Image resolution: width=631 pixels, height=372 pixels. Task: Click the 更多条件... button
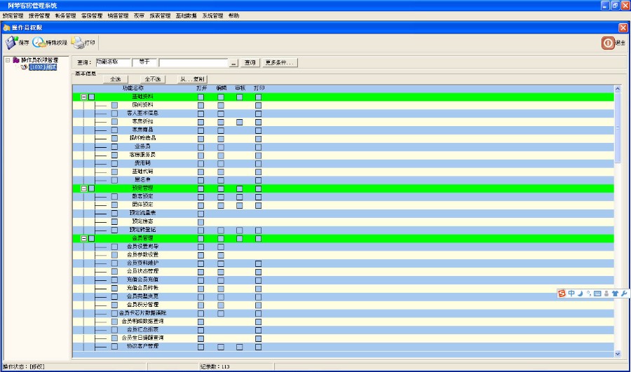(280, 63)
